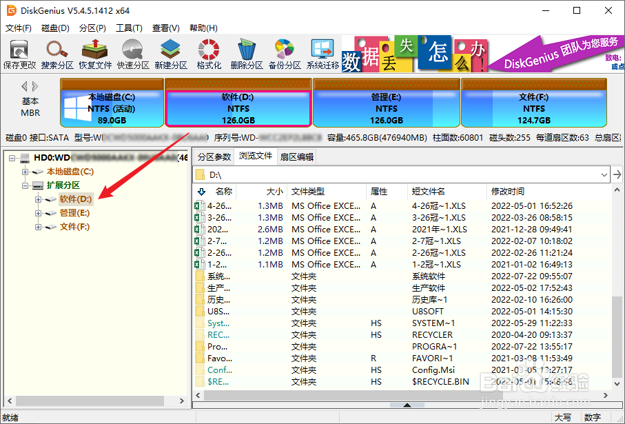
Task: Open Backup Partition (备份分区) tool
Action: point(284,54)
